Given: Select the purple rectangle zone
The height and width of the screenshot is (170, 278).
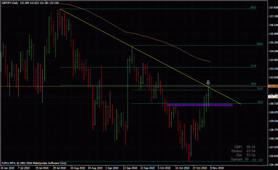Looking at the screenshot, I should coord(200,105).
